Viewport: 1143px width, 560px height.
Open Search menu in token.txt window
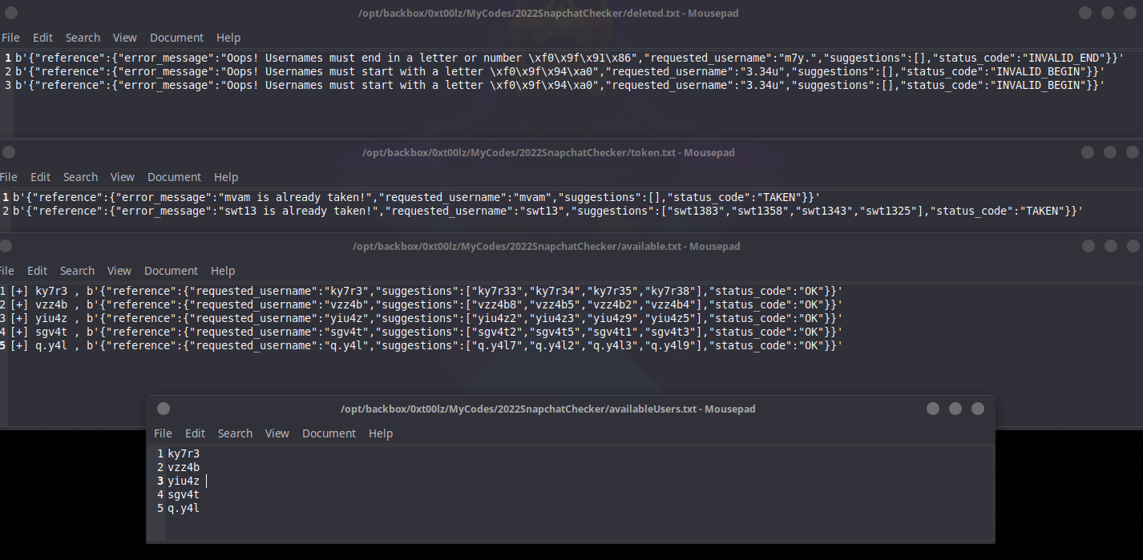pyautogui.click(x=80, y=177)
